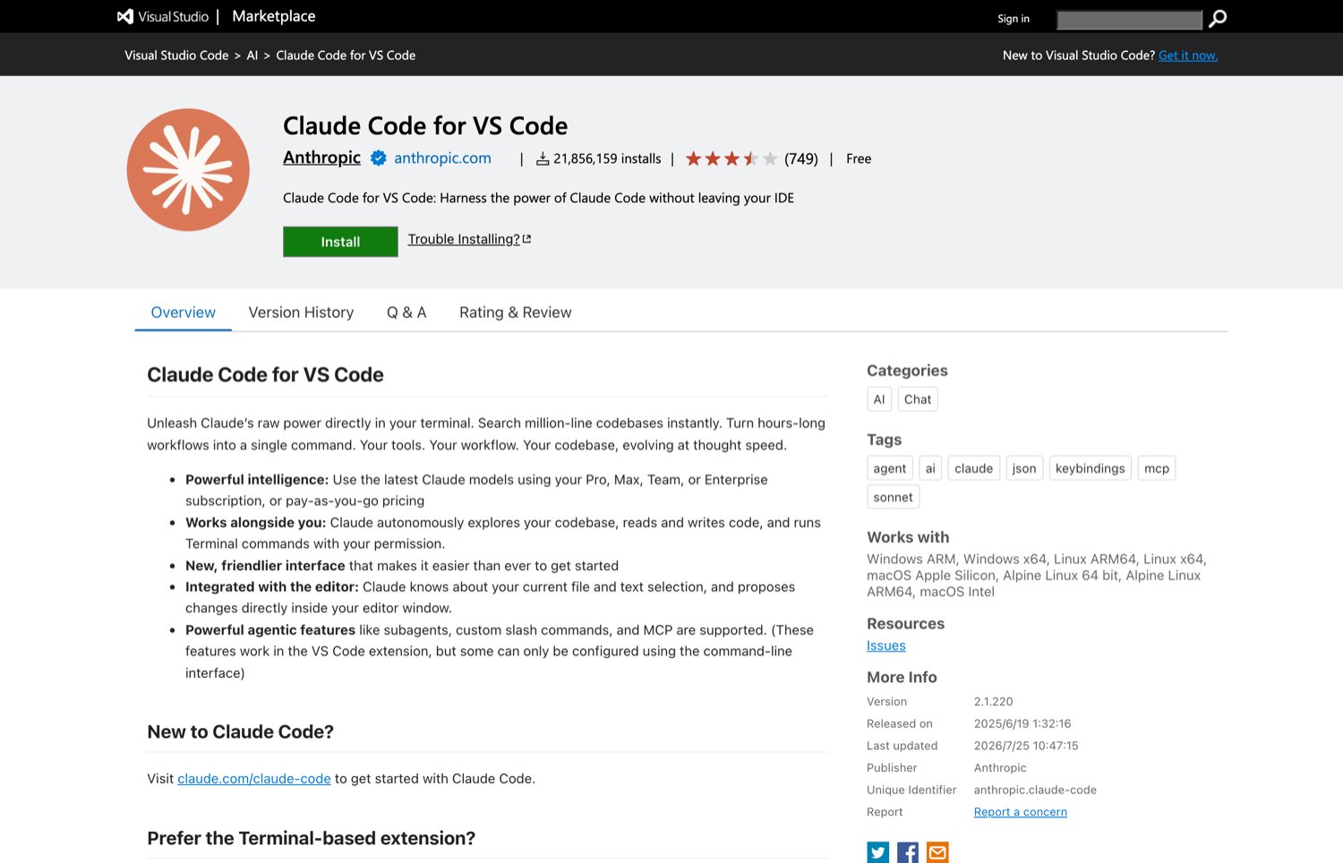The height and width of the screenshot is (863, 1343).
Task: Select the Chat category chip
Action: point(918,399)
